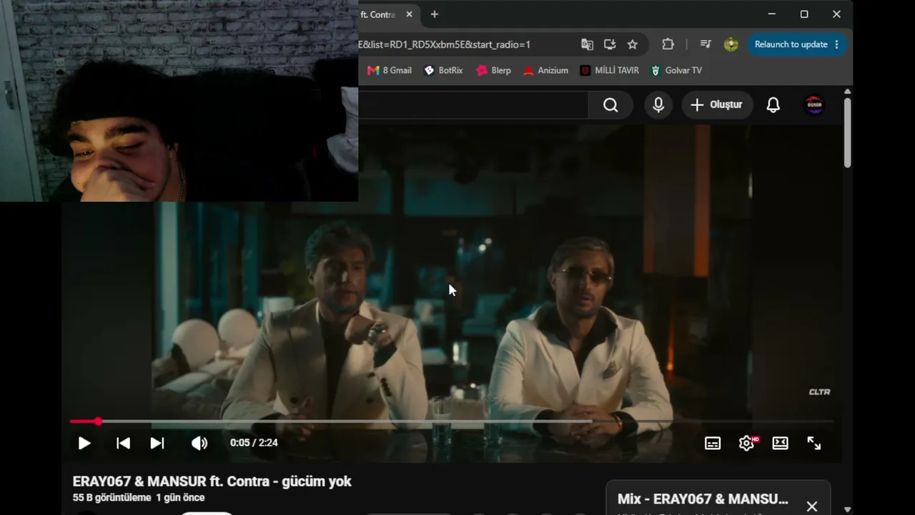Viewport: 915px width, 515px height.
Task: Open the Oluştur create menu
Action: (x=717, y=105)
